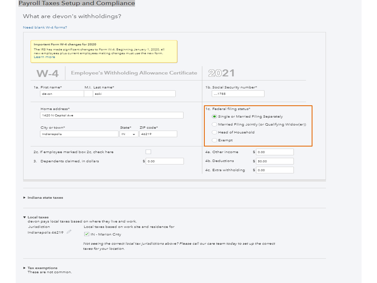Open the State dropdown showing IN
The image size is (377, 283).
click(129, 134)
